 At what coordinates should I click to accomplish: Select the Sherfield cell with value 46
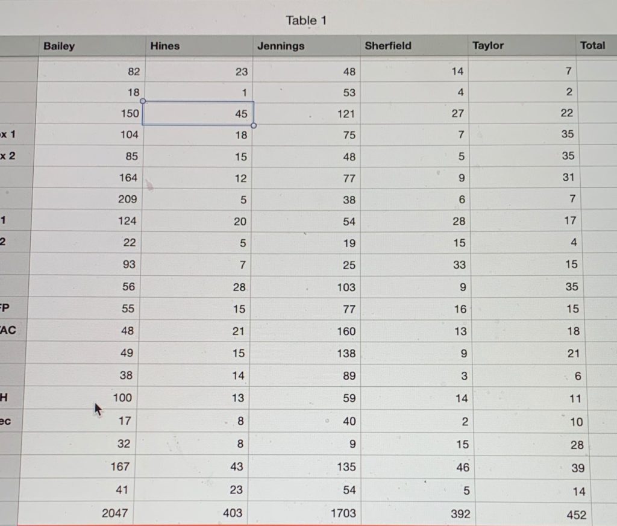pyautogui.click(x=462, y=467)
